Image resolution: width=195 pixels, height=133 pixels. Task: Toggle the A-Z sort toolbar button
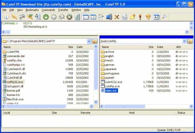[x=156, y=17]
